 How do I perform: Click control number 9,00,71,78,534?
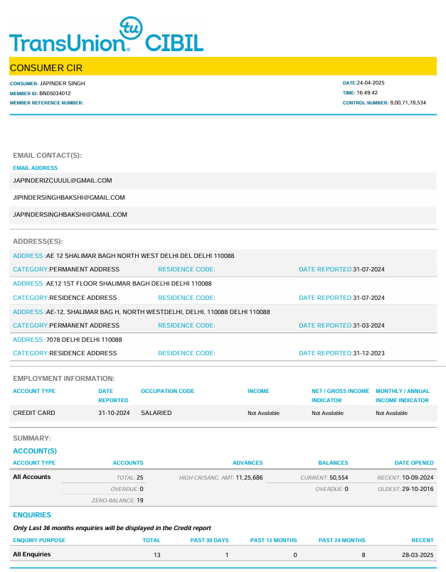(x=408, y=103)
